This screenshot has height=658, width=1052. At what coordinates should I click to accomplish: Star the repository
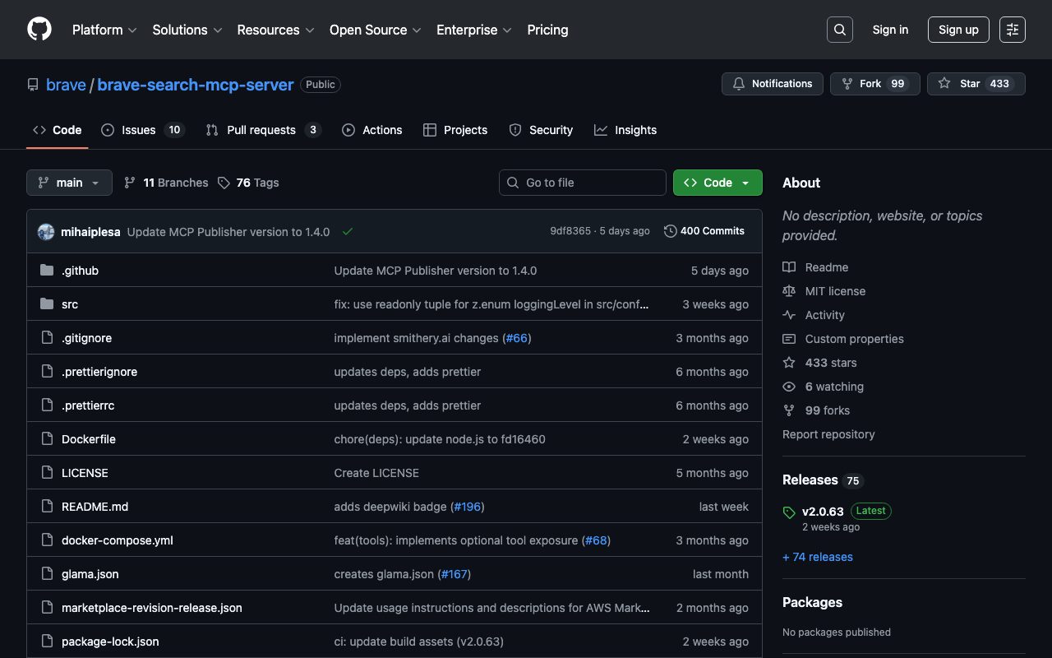[976, 84]
